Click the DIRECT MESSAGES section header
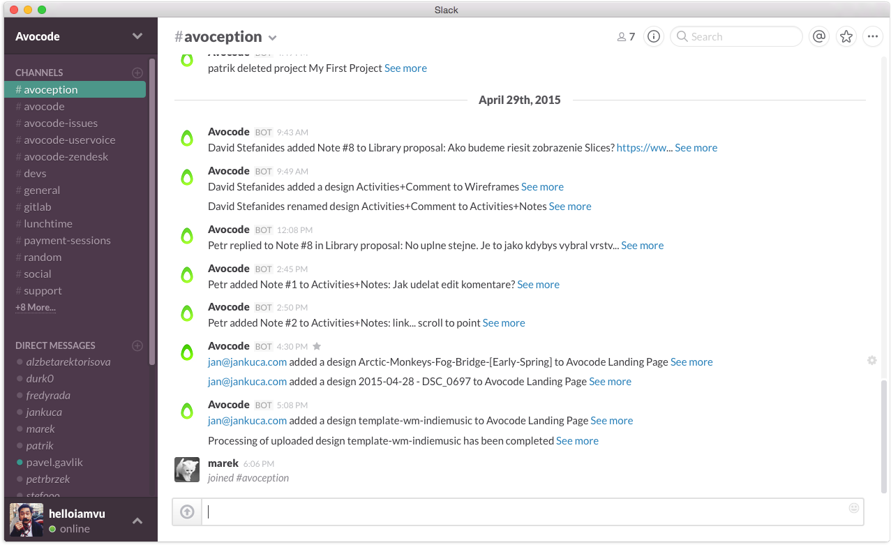The image size is (891, 545). [55, 345]
